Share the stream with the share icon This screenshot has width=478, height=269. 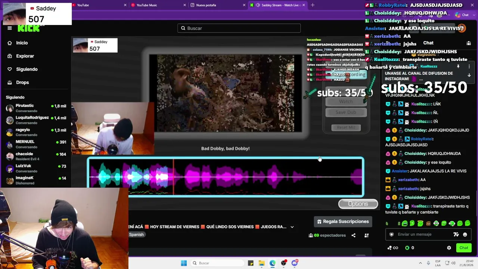pos(353,235)
